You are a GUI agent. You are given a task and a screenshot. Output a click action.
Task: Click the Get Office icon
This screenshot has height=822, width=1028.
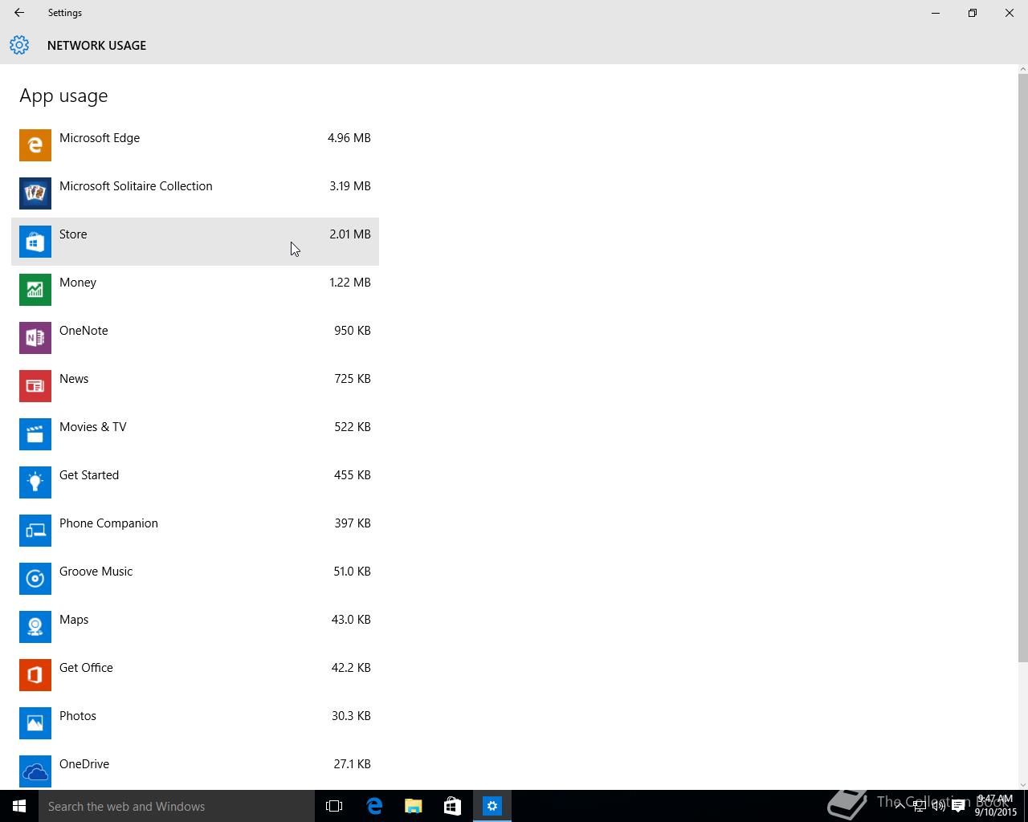35,675
